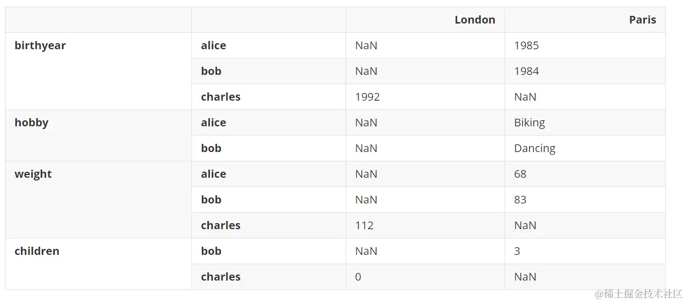Click the Paris value 1984
This screenshot has height=303, width=686.
526,71
